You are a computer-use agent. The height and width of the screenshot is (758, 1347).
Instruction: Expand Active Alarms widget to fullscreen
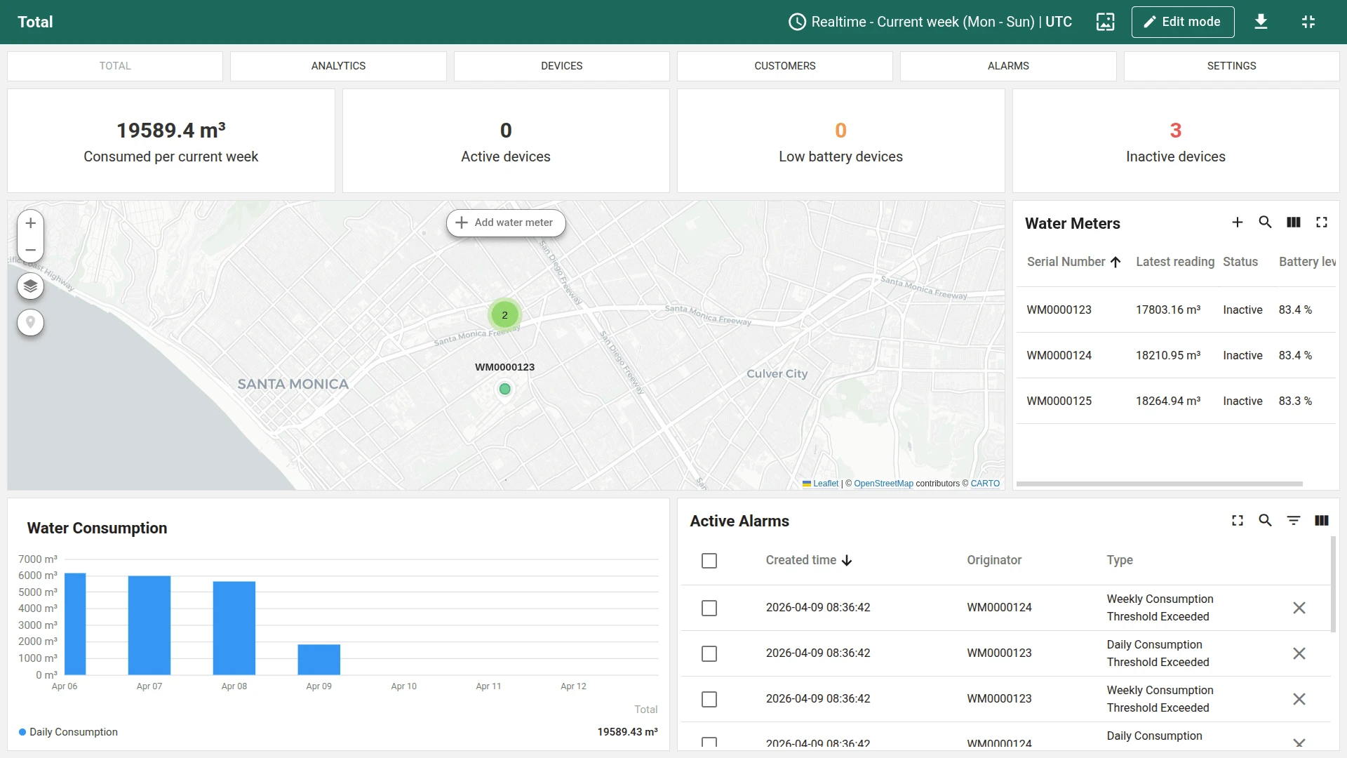click(1238, 520)
